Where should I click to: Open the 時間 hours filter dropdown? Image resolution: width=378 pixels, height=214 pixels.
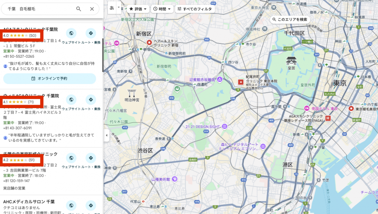pyautogui.click(x=162, y=9)
